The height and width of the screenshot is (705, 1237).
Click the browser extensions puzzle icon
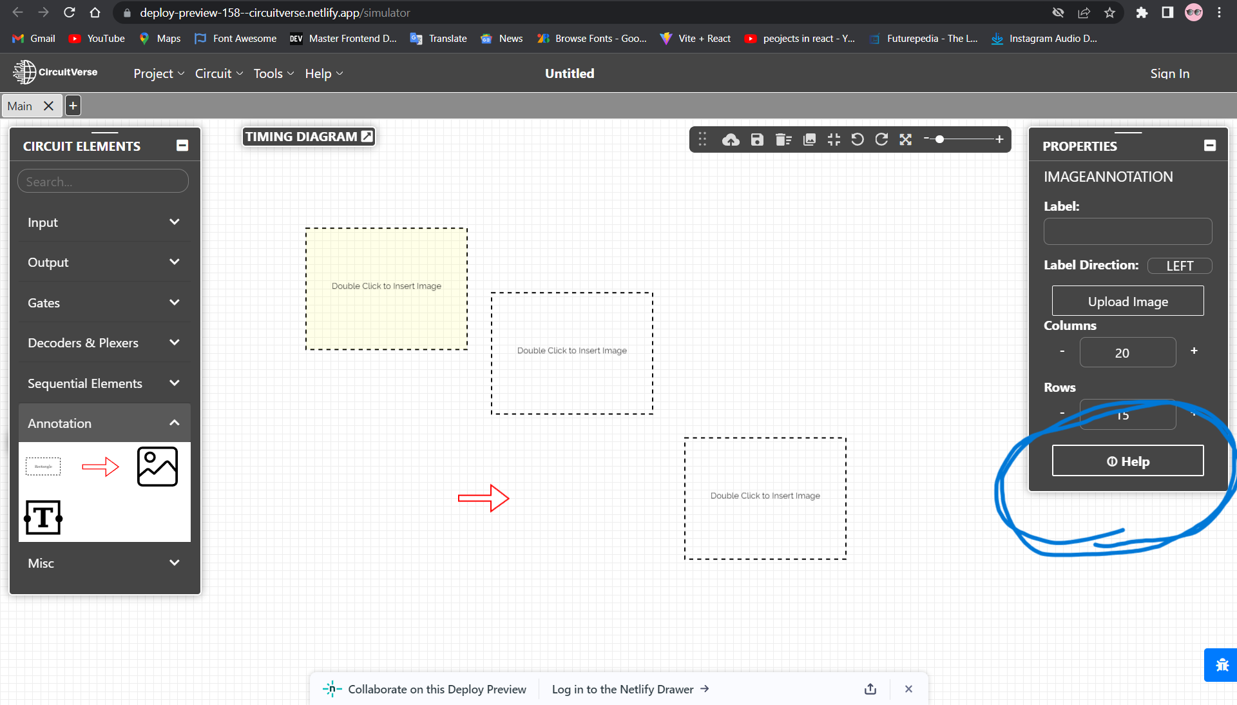pyautogui.click(x=1142, y=13)
